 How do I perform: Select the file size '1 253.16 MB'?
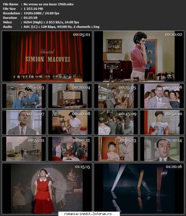[33, 9]
